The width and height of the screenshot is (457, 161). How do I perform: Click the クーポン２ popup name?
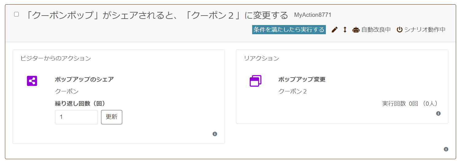pyautogui.click(x=292, y=91)
